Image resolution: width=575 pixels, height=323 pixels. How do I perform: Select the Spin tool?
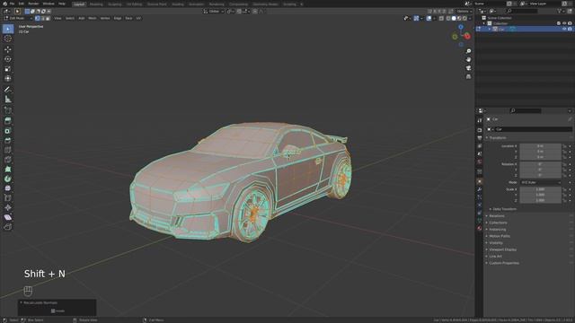[8, 179]
